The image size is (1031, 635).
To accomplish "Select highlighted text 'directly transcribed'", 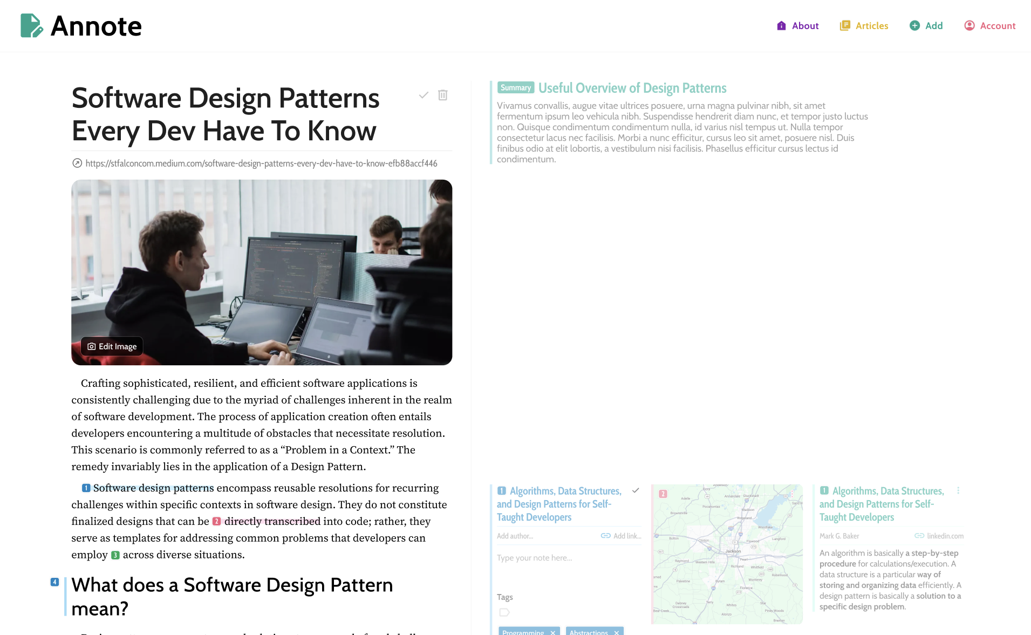I will [272, 522].
